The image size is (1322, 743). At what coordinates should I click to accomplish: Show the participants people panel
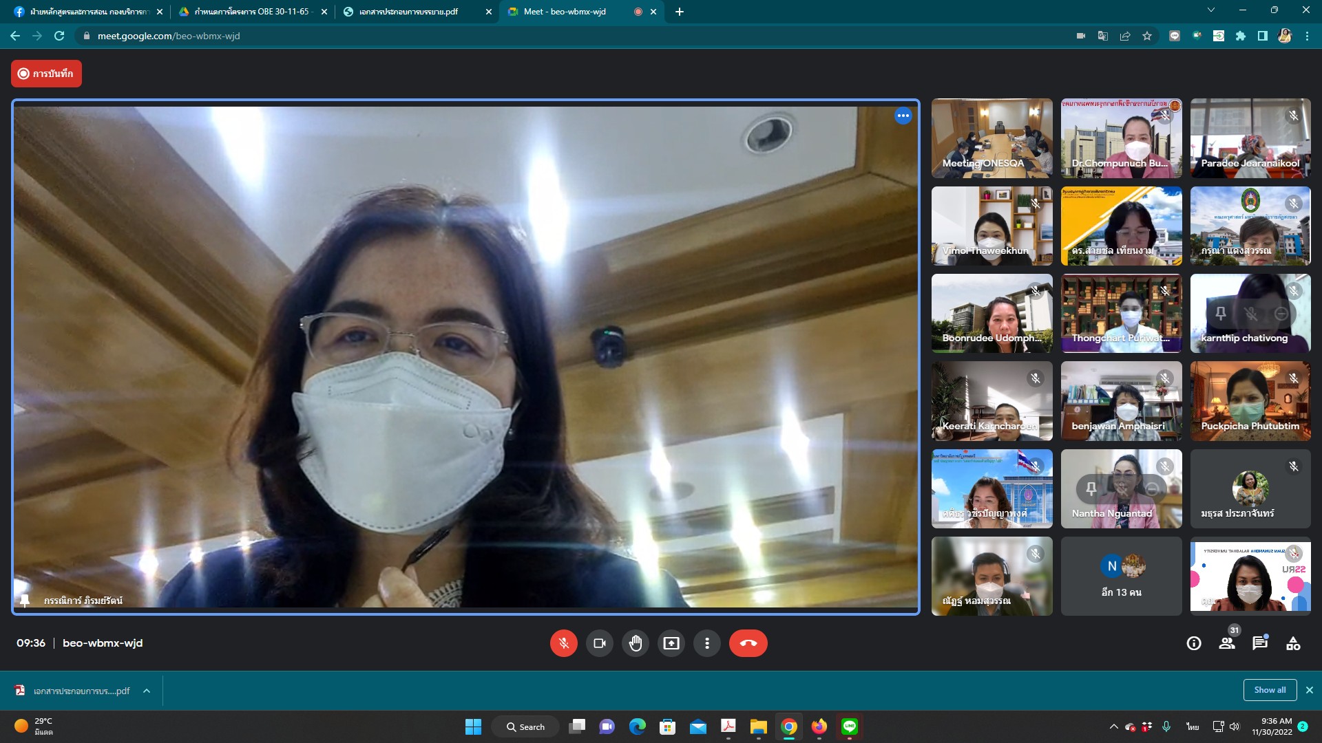(x=1226, y=643)
